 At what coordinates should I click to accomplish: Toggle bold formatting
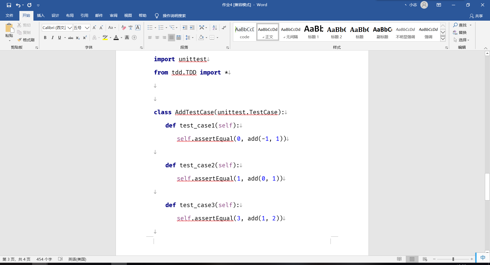[45, 37]
